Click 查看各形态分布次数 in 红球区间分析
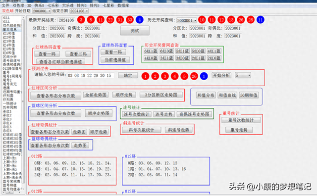The width and height of the screenshot is (317, 196). point(56,96)
